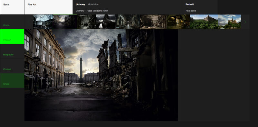Open the castle-in-forest thumbnail
Viewport: 258px width, 127px height.
(x=204, y=22)
